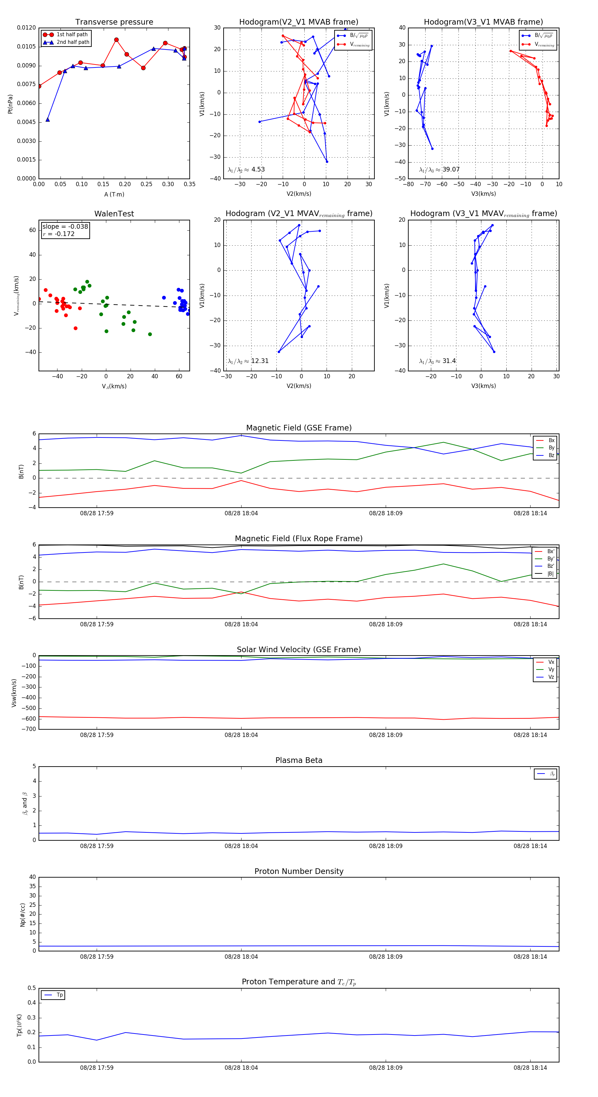
Task: Click the 'V_remaining(km/s)' y-axis label of WalenTest
Action: coord(16,296)
